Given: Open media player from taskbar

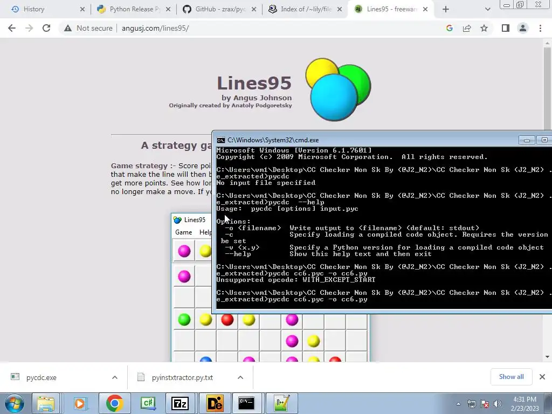Looking at the screenshot, I should point(80,403).
